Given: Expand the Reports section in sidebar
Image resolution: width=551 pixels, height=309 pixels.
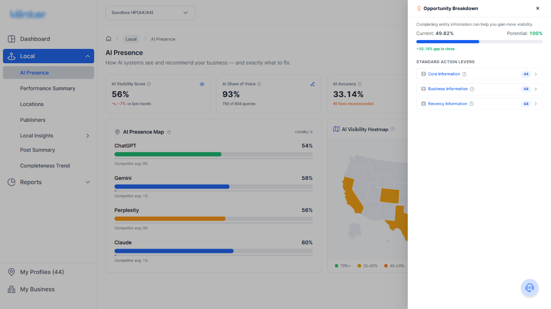Looking at the screenshot, I should click(49, 182).
